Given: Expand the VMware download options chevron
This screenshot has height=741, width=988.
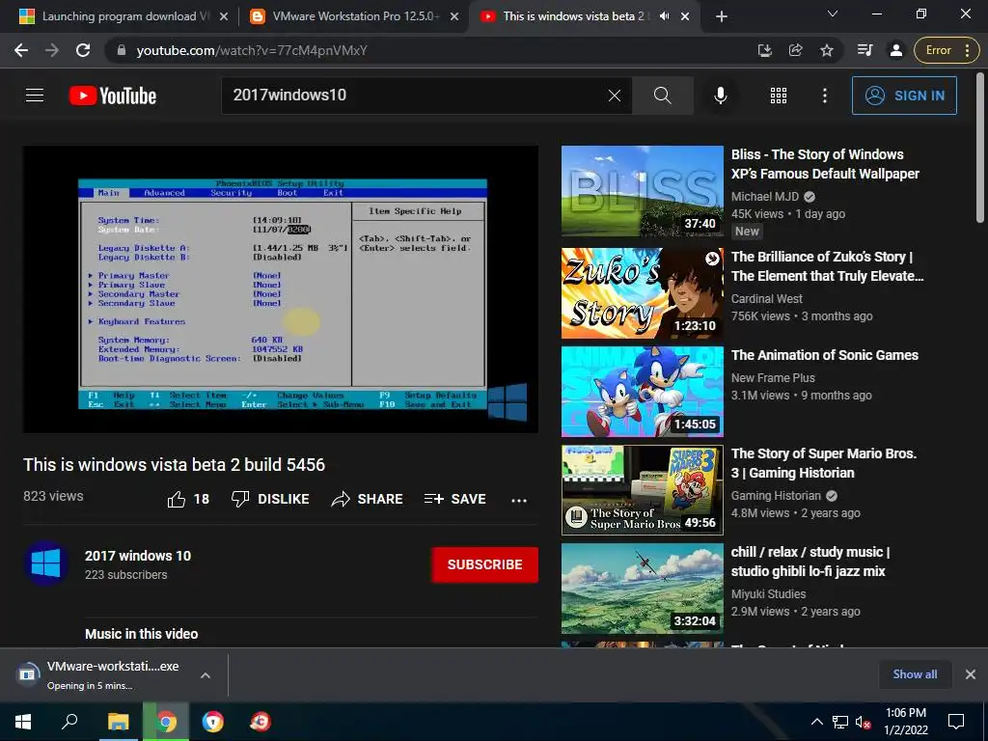Looking at the screenshot, I should coord(205,675).
